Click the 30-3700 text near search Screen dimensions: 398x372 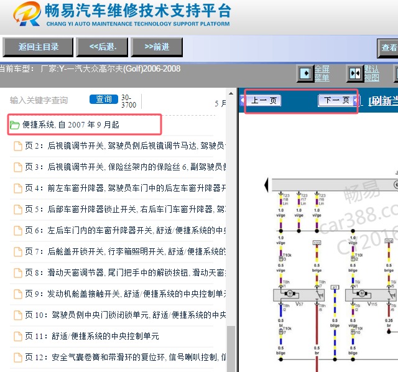click(129, 101)
